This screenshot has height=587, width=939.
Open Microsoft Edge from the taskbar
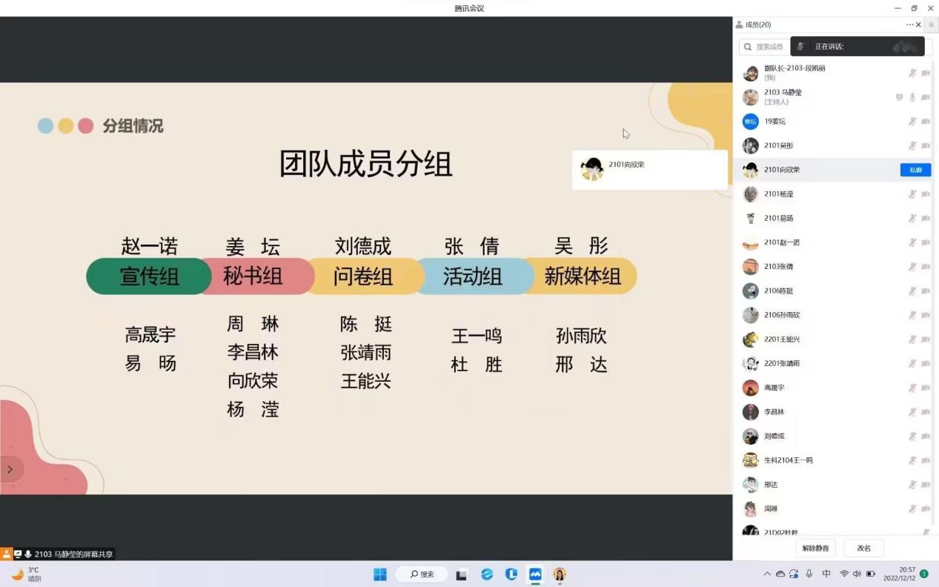(x=487, y=574)
